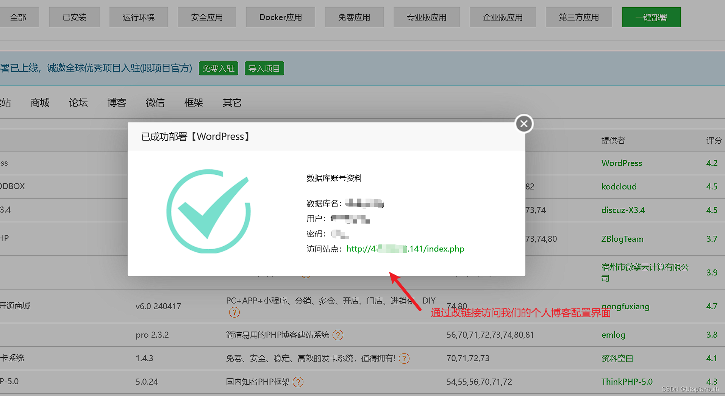Viewport: 725px width, 396px height.
Task: Click the 数据库名 field in dialog
Action: (x=345, y=203)
